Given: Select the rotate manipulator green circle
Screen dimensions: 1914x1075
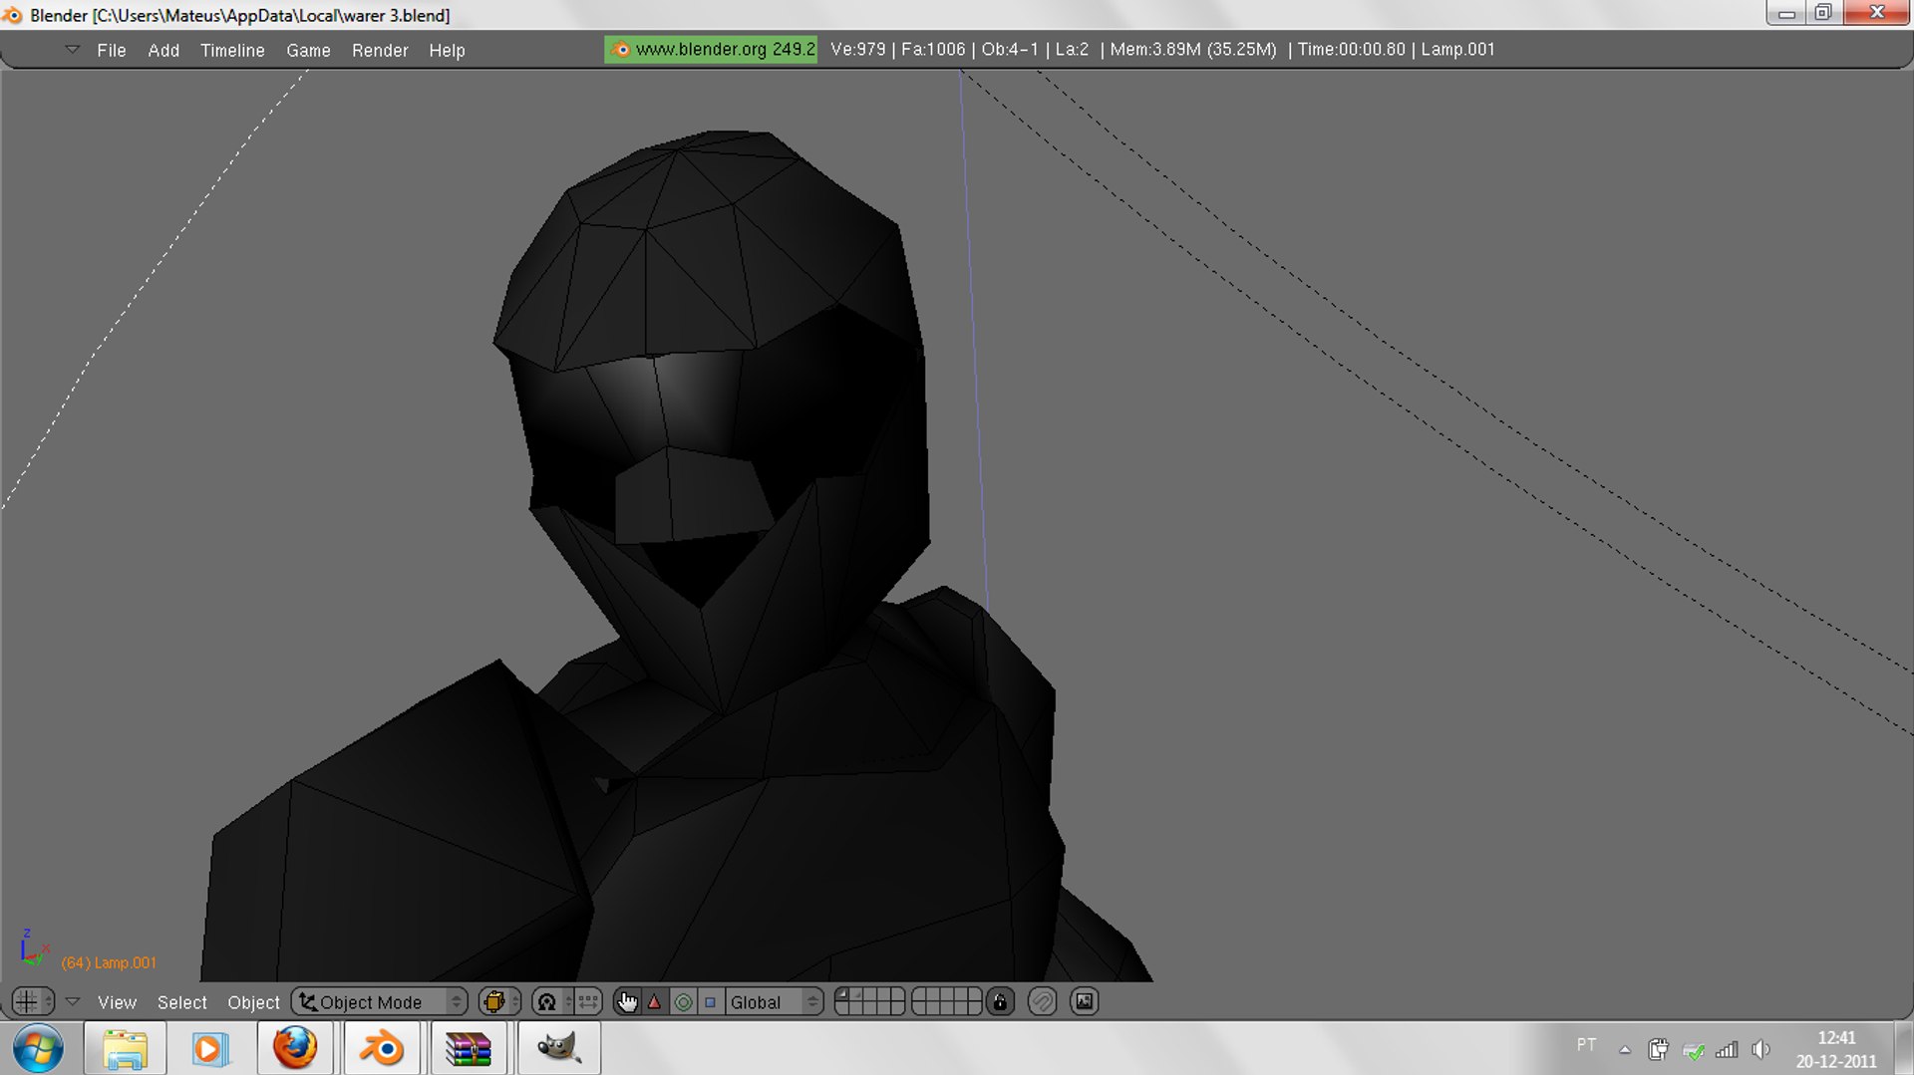Looking at the screenshot, I should coord(683,1001).
